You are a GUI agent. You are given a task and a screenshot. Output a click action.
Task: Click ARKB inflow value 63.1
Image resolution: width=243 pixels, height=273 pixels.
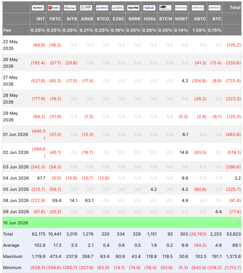coord(89,200)
